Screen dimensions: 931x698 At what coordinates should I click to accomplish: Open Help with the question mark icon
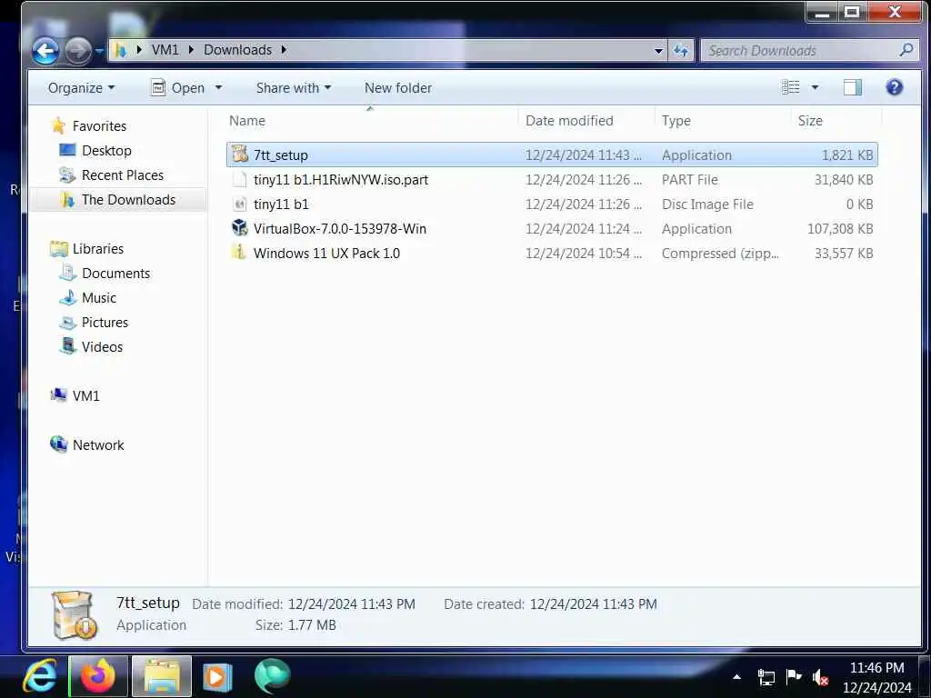(895, 88)
